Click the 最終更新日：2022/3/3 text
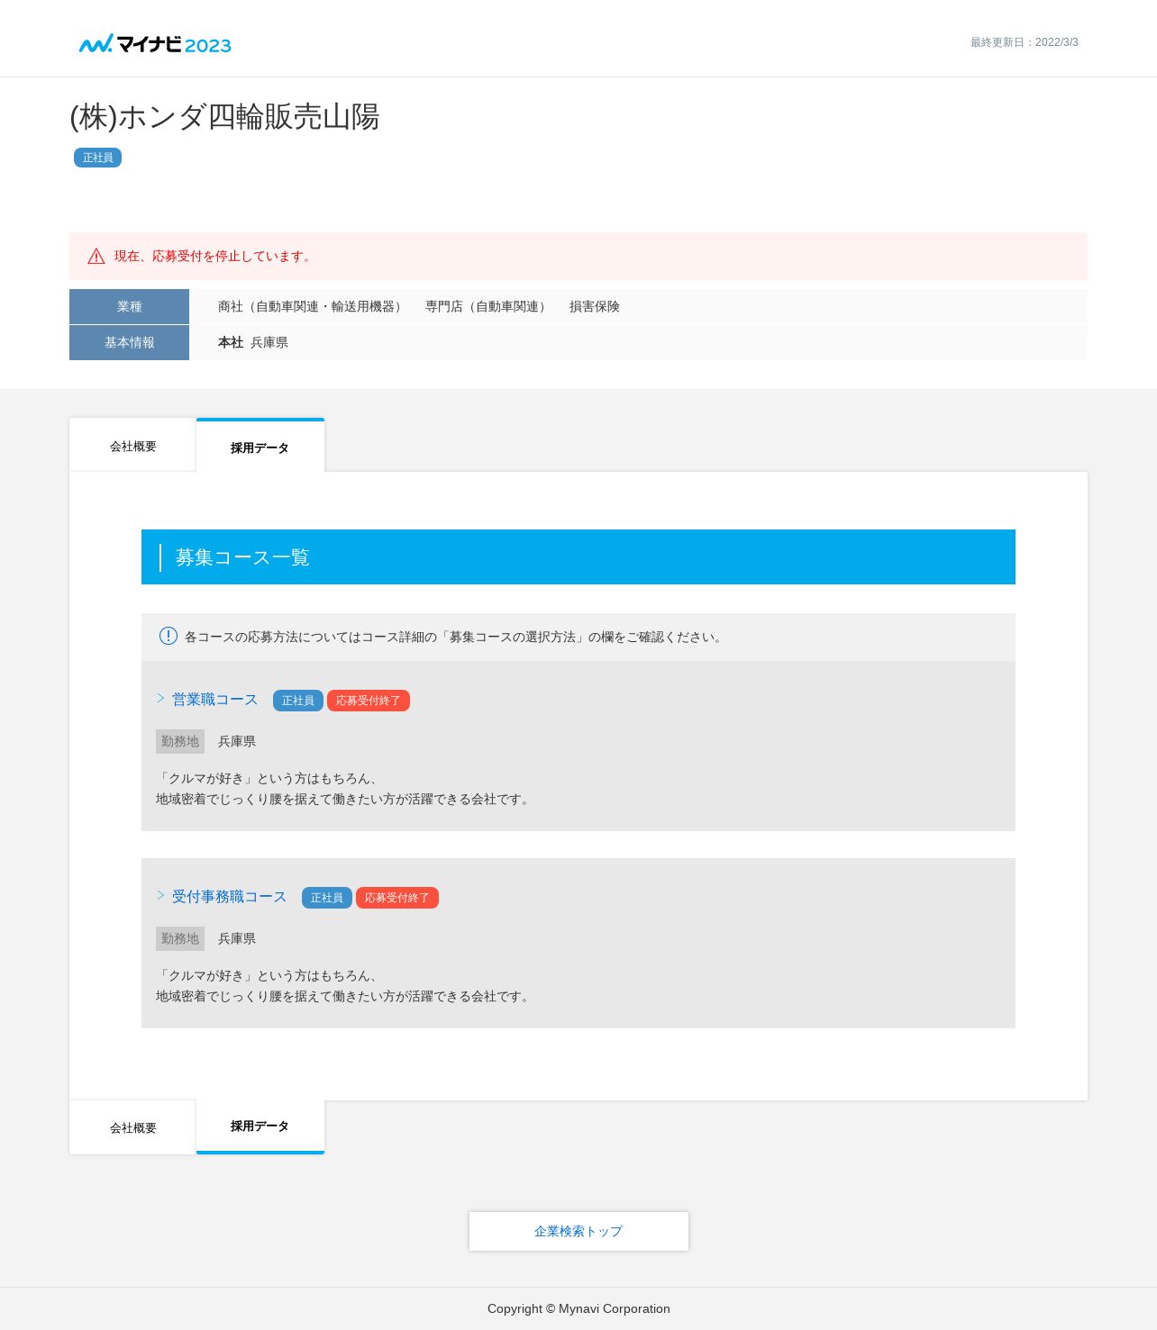This screenshot has height=1330, width=1157. click(1025, 42)
